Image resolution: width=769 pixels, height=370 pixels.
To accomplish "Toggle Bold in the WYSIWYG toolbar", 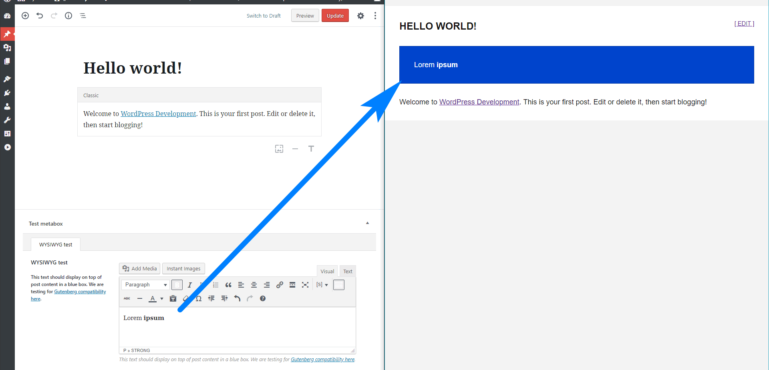I will (177, 285).
